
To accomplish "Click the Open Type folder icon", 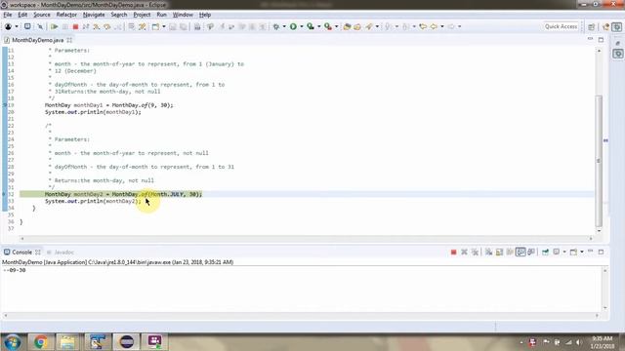I will coord(348,26).
